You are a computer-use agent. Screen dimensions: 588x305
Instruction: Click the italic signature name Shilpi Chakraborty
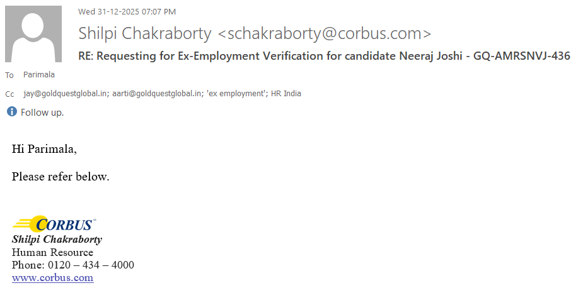click(57, 240)
